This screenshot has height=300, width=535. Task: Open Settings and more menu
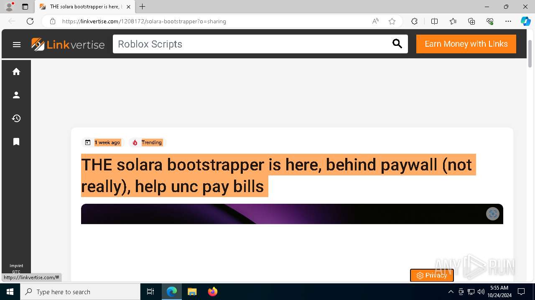pos(508,21)
